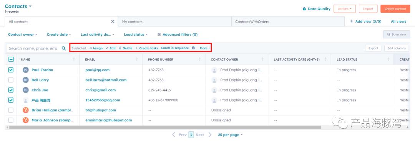Uncheck Paul Jordan's row checkbox
Screen dimensions: 415x141
pos(11,70)
